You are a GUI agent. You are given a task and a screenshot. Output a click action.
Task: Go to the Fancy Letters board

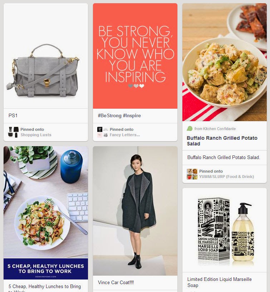pos(125,135)
